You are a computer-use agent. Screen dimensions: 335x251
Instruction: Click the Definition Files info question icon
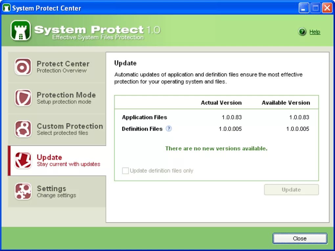click(169, 129)
